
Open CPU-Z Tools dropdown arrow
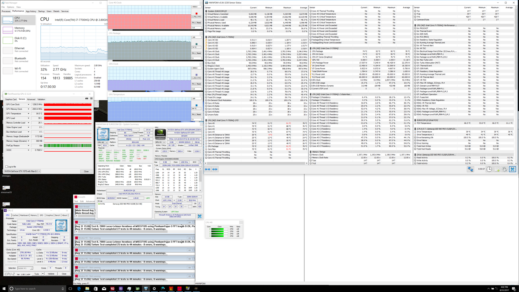[x=43, y=274]
